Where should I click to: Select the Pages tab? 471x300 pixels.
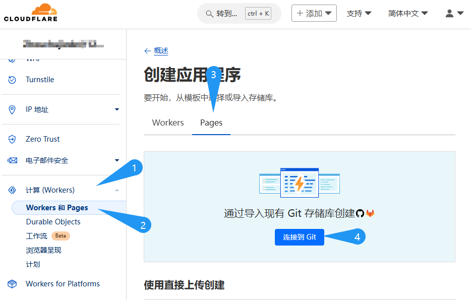pos(211,123)
